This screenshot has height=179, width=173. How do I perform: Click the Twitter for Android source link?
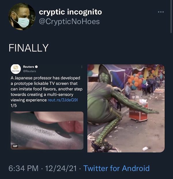[116, 168]
